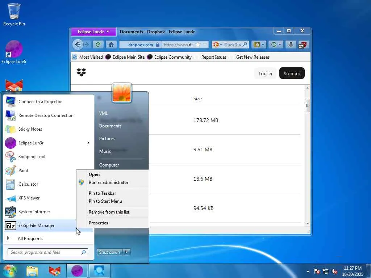Open Most Visited bookmarks folder
371x278 pixels.
[x=88, y=57]
